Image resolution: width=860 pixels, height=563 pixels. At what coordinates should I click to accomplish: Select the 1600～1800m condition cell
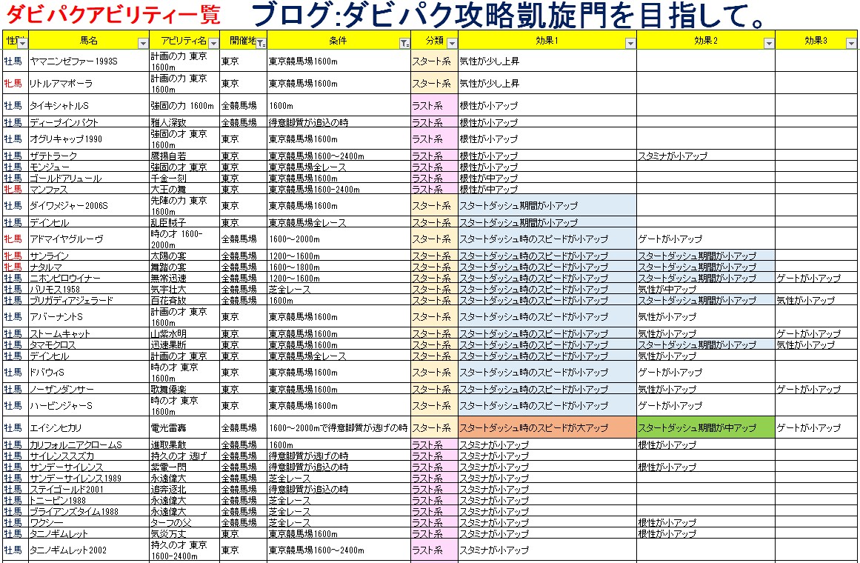point(339,267)
